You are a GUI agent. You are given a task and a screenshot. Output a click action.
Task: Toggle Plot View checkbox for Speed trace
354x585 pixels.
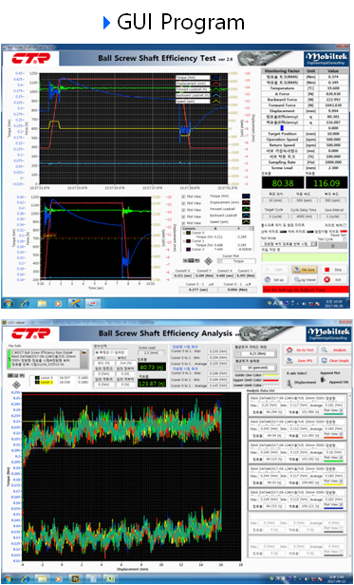[x=183, y=223]
